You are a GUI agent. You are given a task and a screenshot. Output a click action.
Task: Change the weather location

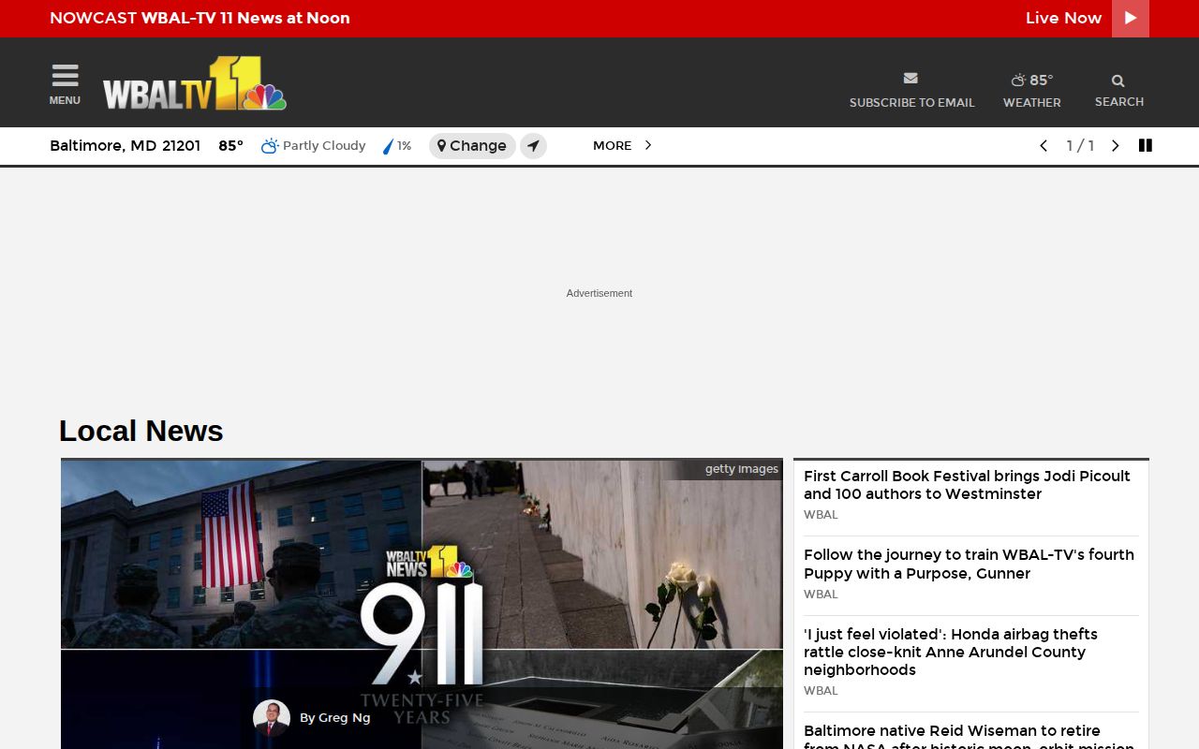472,146
